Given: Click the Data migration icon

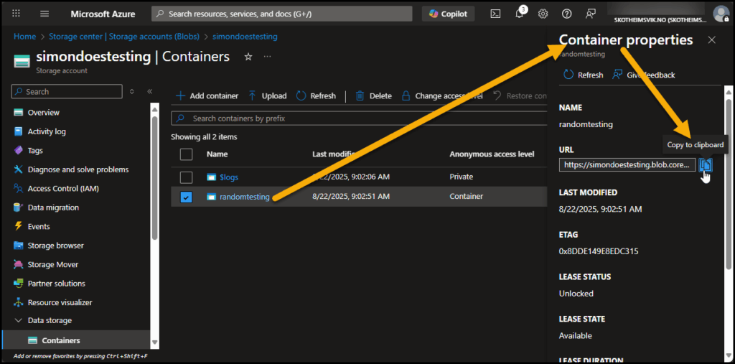Looking at the screenshot, I should 19,207.
